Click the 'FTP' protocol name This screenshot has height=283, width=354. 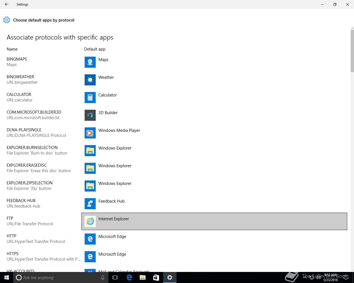[x=10, y=218]
